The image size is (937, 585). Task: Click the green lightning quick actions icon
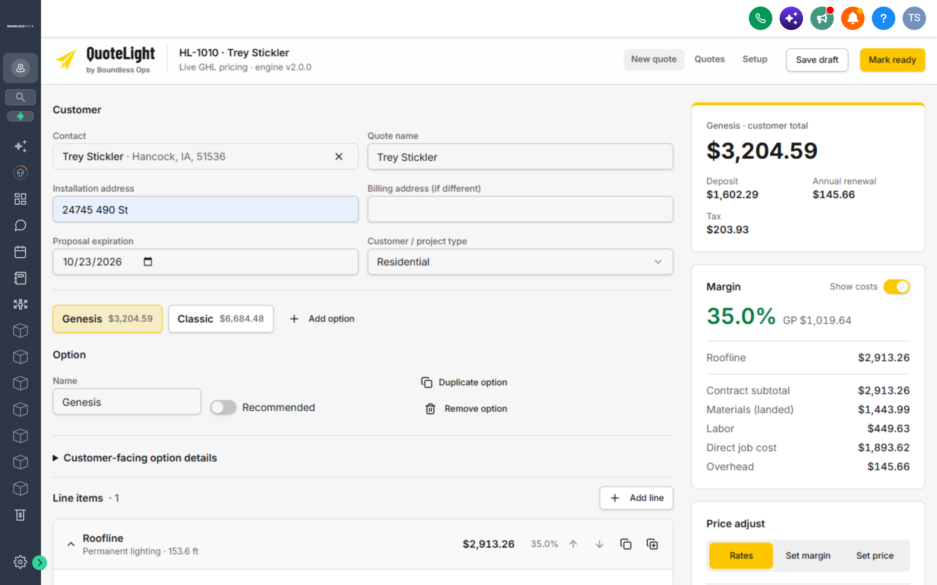[x=20, y=117]
